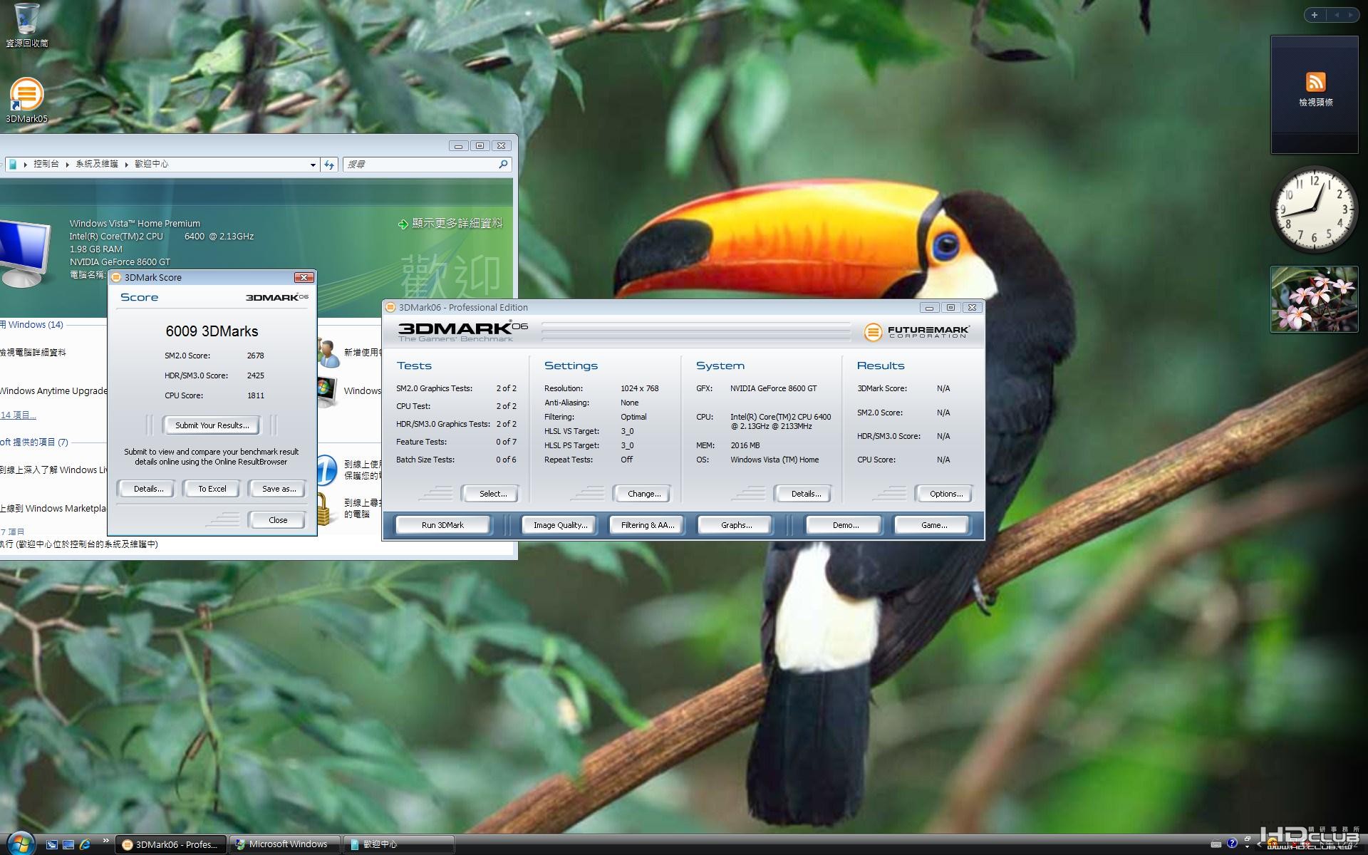Open the address bar history dropdown
The image size is (1368, 855).
313,165
